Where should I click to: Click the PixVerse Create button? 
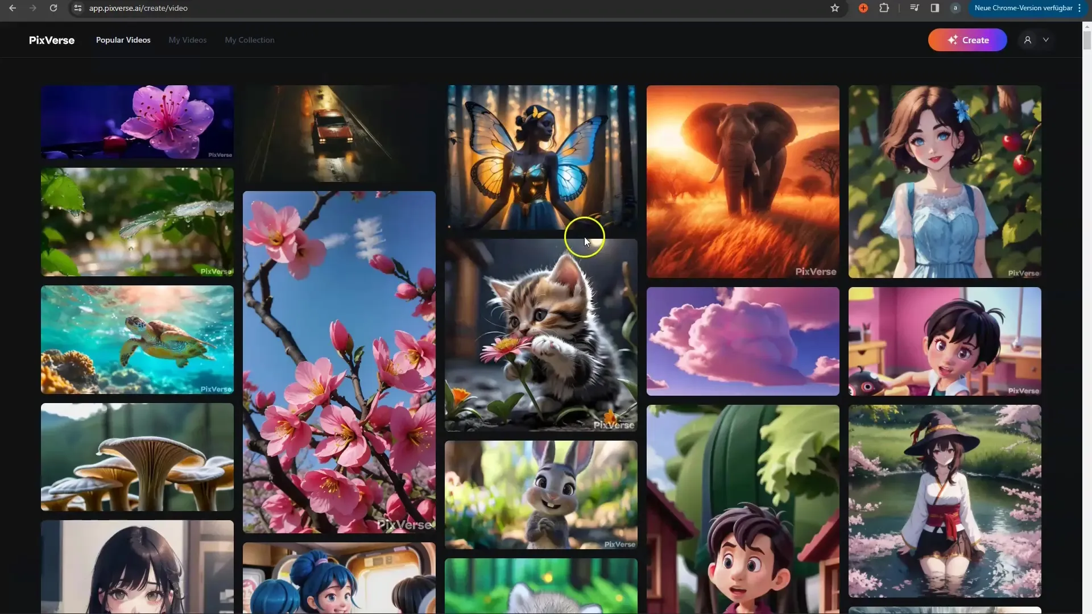point(967,40)
